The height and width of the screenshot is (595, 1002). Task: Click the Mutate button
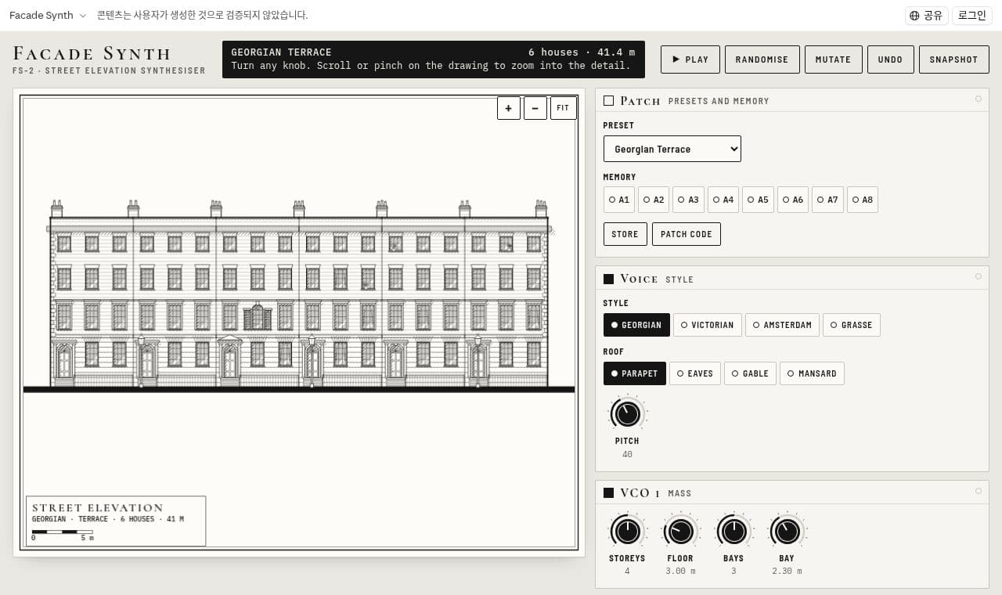click(x=834, y=59)
